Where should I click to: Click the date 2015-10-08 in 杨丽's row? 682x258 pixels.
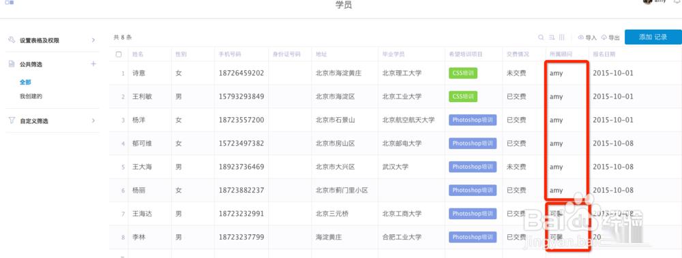pyautogui.click(x=613, y=190)
